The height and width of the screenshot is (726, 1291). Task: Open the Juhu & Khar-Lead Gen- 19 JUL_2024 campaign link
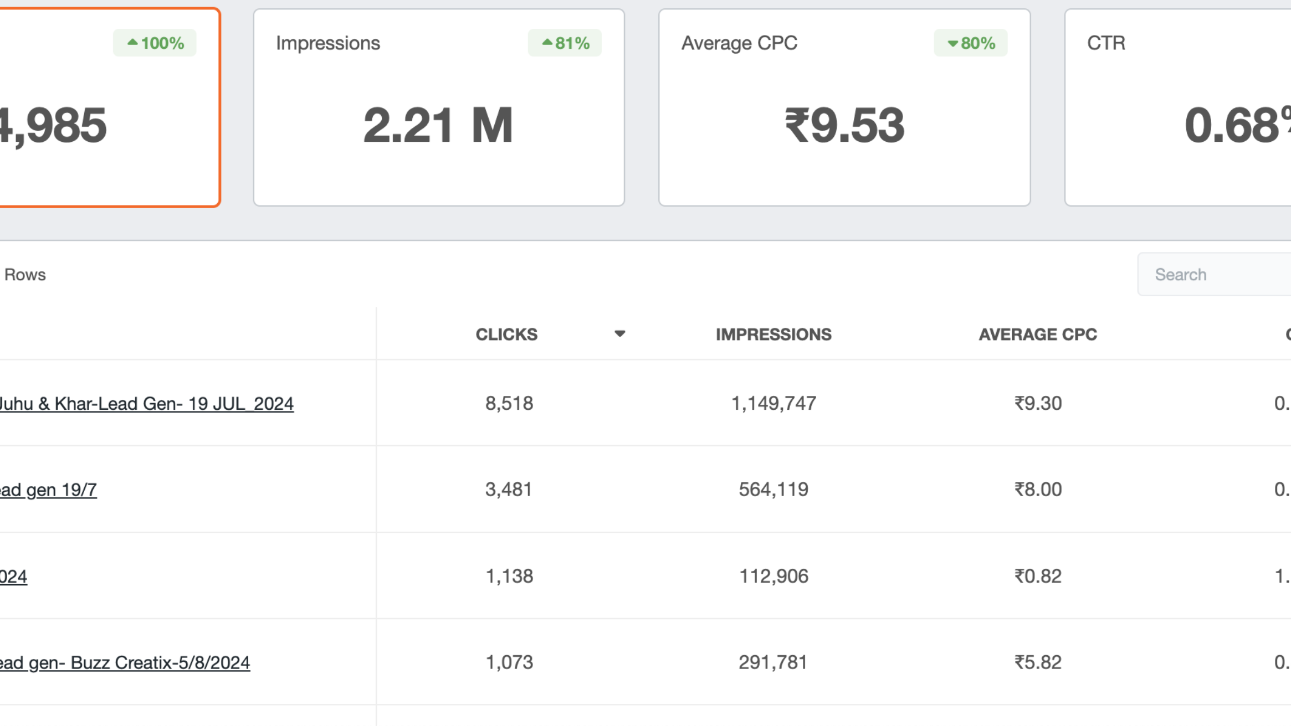coord(146,403)
